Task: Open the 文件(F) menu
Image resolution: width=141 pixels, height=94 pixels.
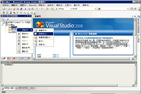Action: pyautogui.click(x=6, y=5)
